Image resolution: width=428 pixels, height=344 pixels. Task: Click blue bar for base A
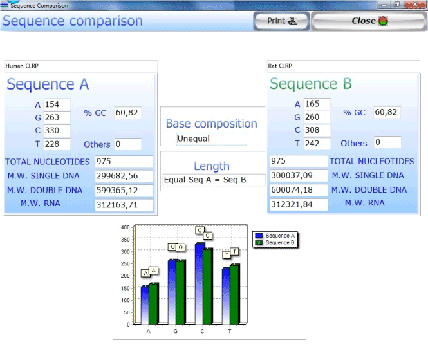pyautogui.click(x=145, y=305)
